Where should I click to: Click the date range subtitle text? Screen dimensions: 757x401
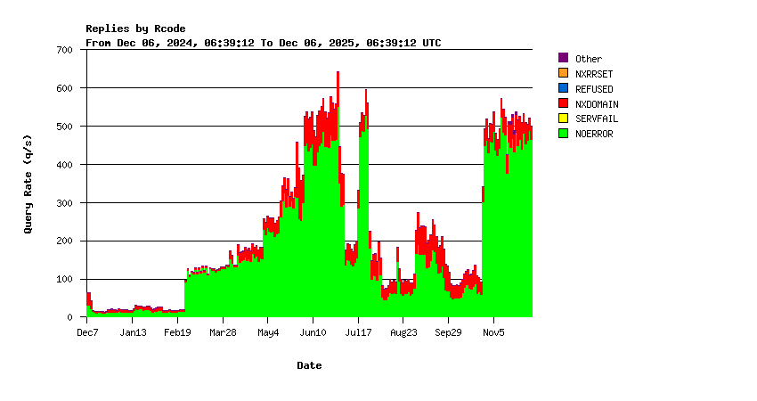[263, 43]
